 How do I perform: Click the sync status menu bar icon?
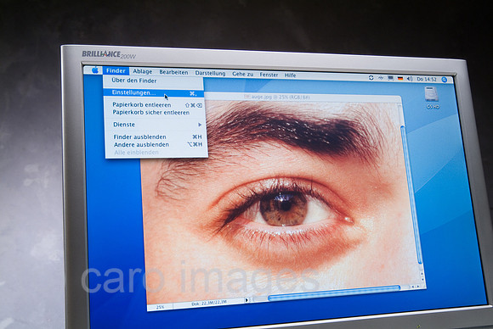(x=371, y=77)
